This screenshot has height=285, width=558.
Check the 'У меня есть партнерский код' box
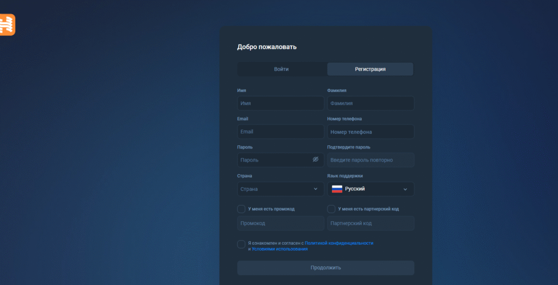pyautogui.click(x=331, y=209)
